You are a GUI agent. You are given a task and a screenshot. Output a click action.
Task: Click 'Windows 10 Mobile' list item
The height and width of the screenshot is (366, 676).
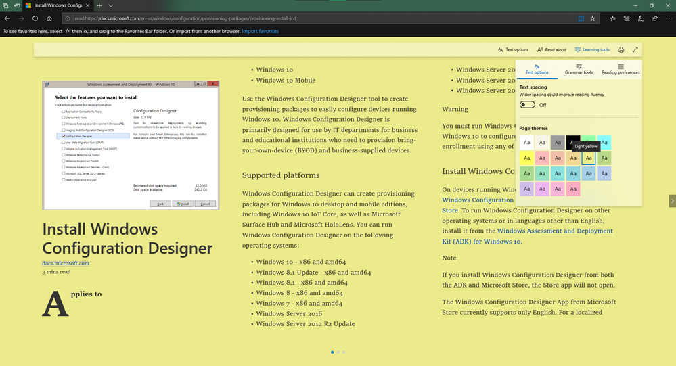click(x=286, y=81)
